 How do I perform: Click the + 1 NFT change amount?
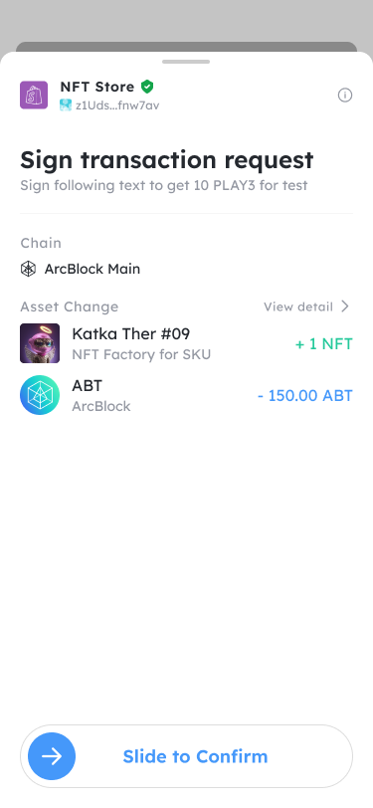(x=324, y=344)
